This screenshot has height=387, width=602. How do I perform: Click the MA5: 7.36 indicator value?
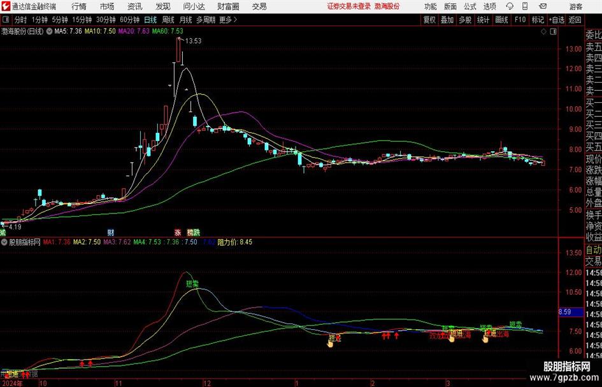pos(68,31)
